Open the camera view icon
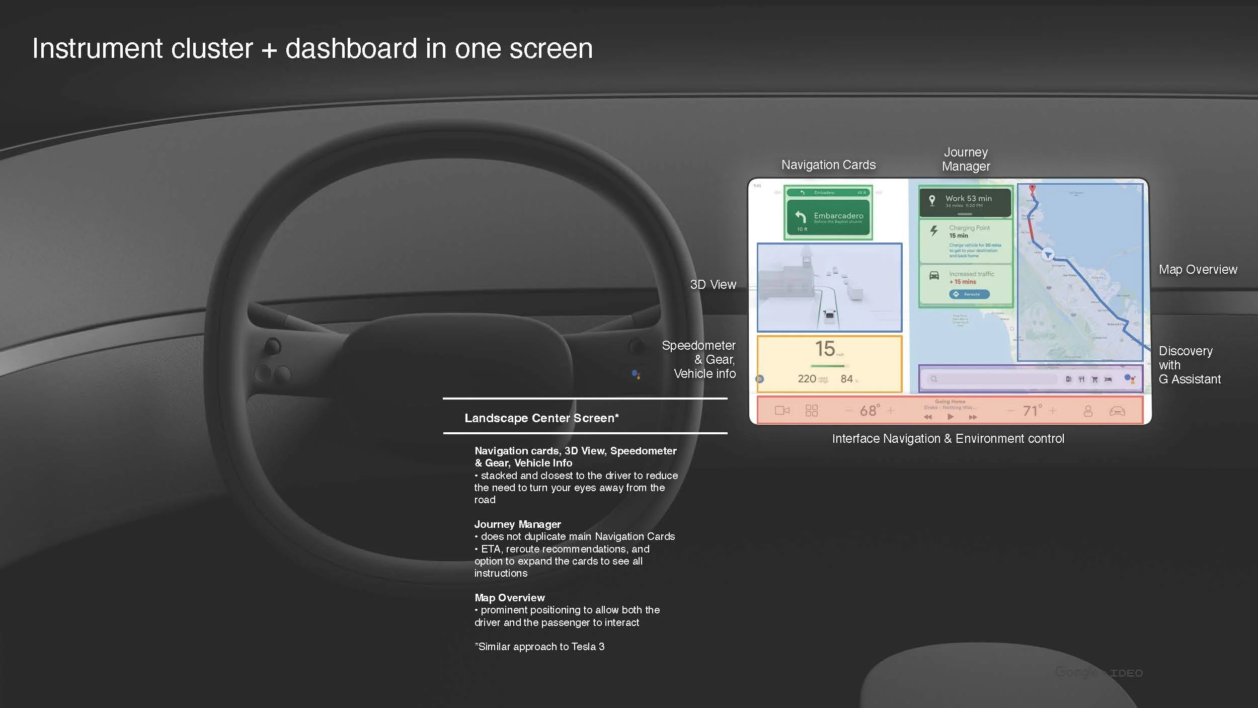The image size is (1258, 708). point(782,411)
